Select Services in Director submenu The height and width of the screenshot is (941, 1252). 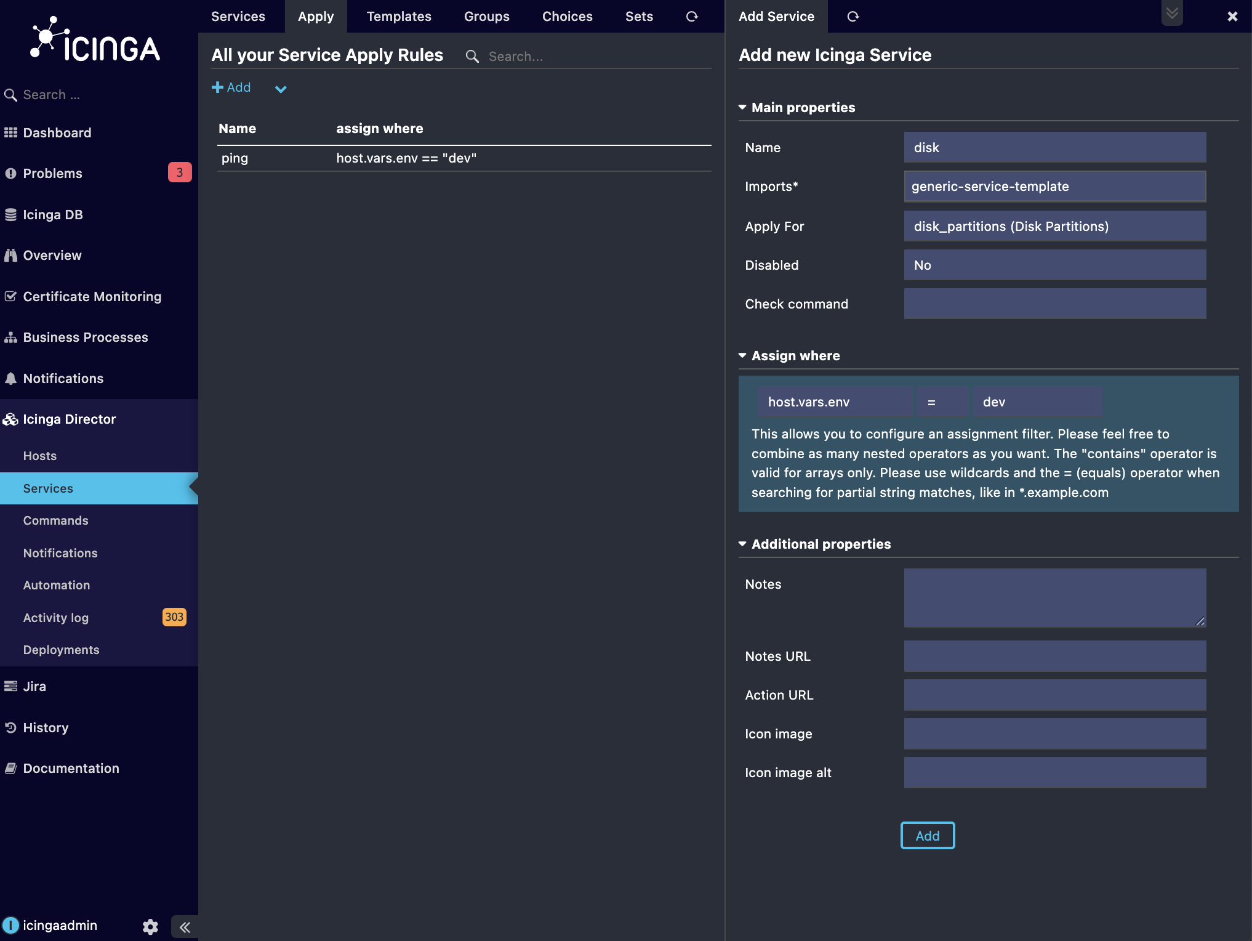pyautogui.click(x=99, y=488)
